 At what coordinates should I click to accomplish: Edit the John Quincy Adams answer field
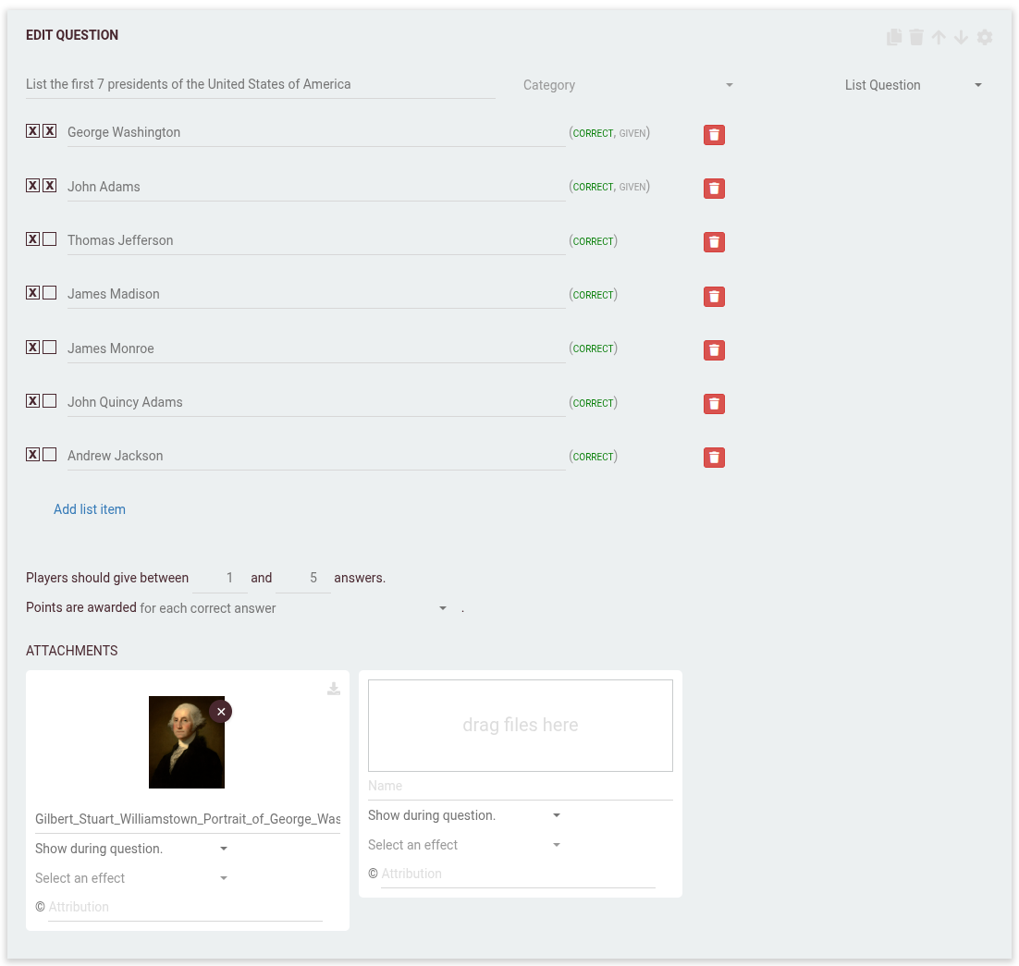(x=315, y=402)
